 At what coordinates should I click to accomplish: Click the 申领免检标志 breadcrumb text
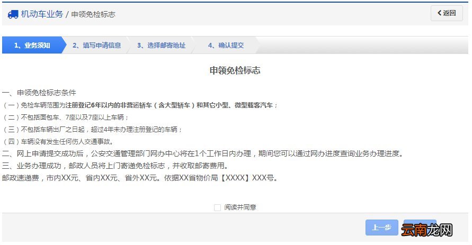pyautogui.click(x=93, y=14)
